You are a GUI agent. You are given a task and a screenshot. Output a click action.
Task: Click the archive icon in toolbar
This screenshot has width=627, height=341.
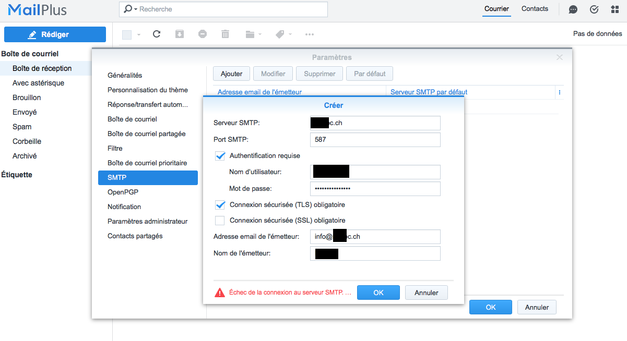tap(179, 34)
